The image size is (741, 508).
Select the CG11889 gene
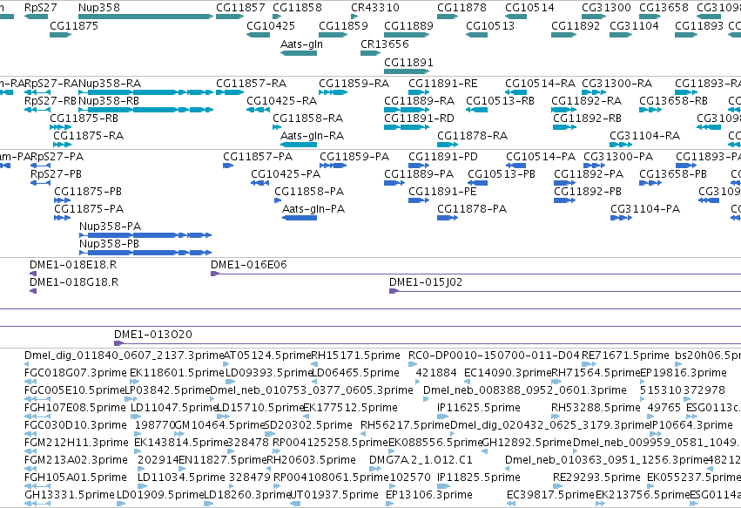(407, 35)
